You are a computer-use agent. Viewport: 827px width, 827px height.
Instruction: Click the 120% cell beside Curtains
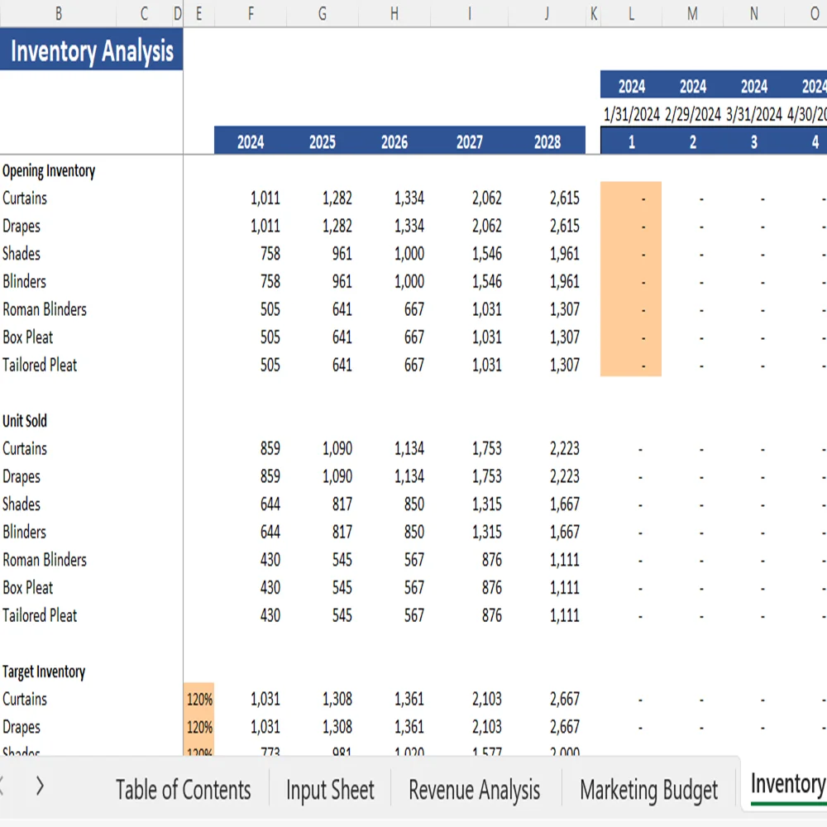point(198,699)
